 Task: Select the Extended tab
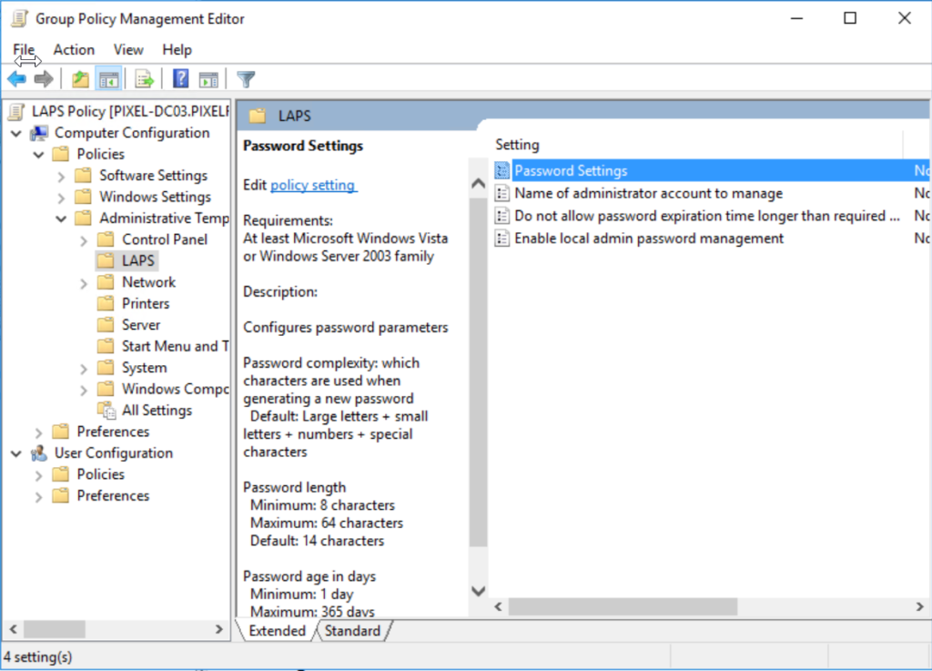click(x=276, y=631)
